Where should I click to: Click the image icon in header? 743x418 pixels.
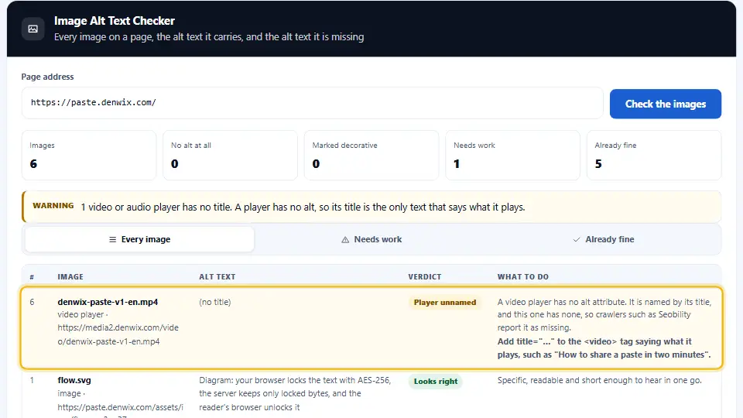[33, 29]
